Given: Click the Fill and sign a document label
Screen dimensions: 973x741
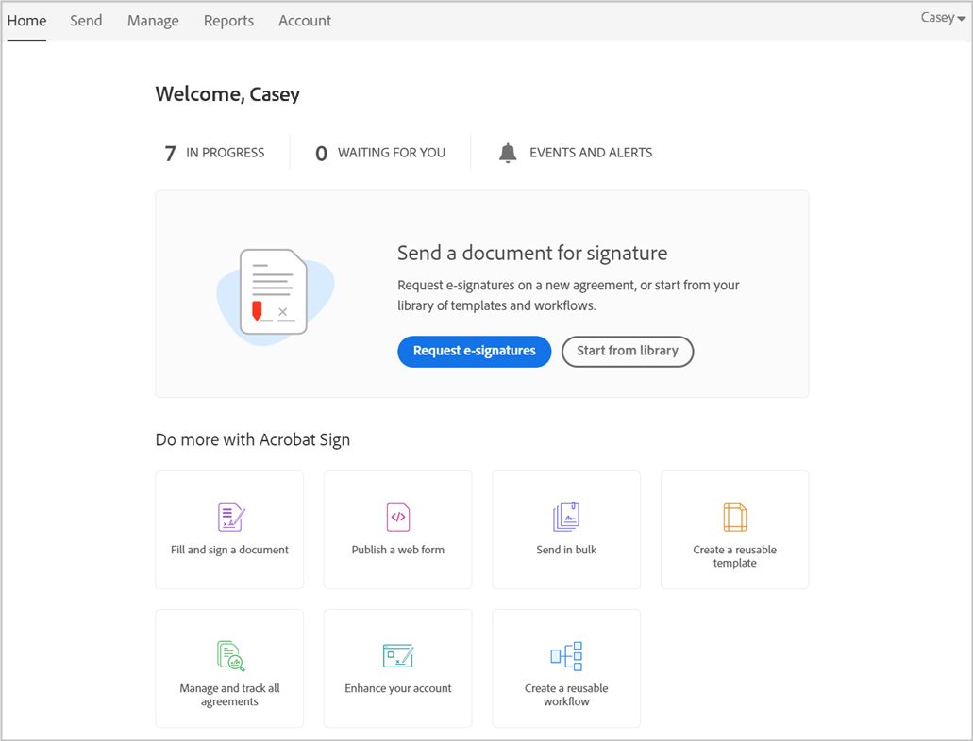Looking at the screenshot, I should (x=229, y=550).
